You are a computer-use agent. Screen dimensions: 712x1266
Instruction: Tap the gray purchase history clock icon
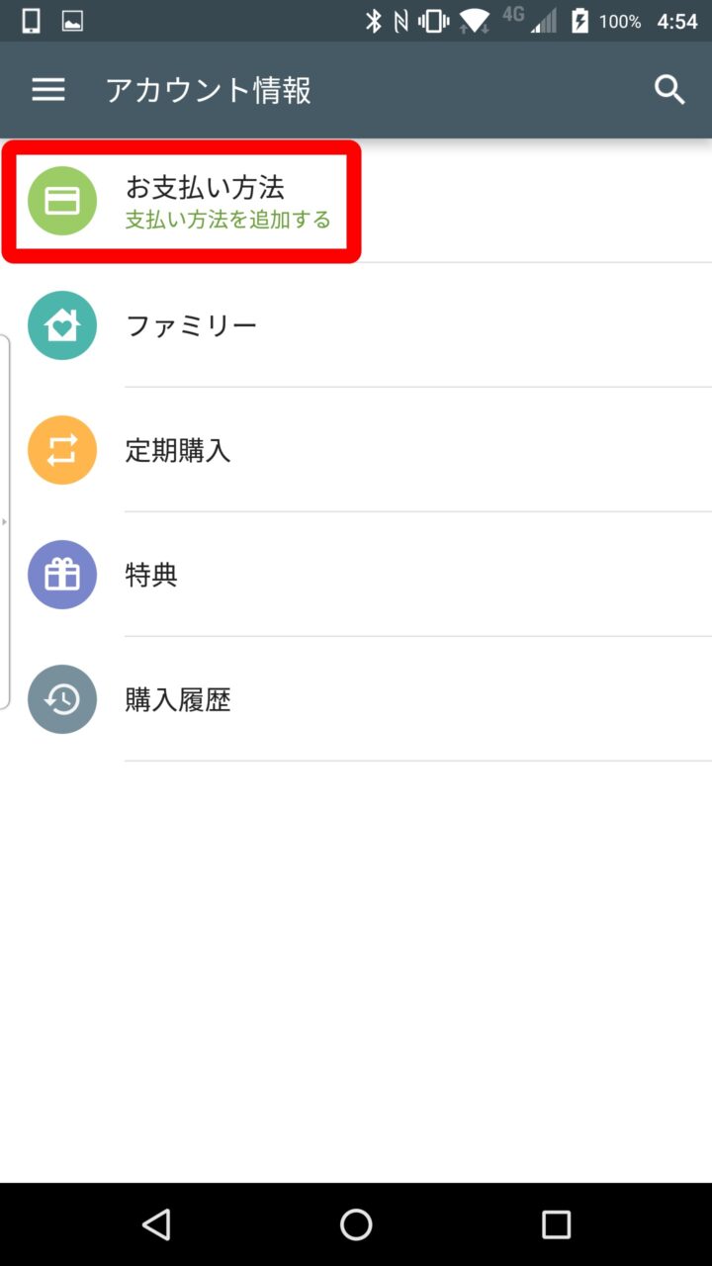coord(62,699)
